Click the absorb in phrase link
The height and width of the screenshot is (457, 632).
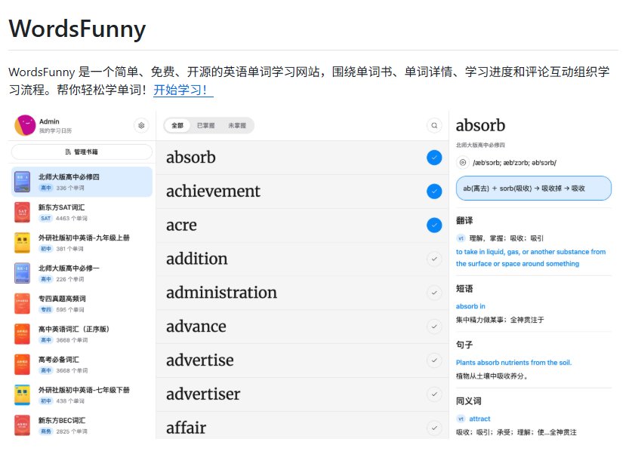coord(470,306)
